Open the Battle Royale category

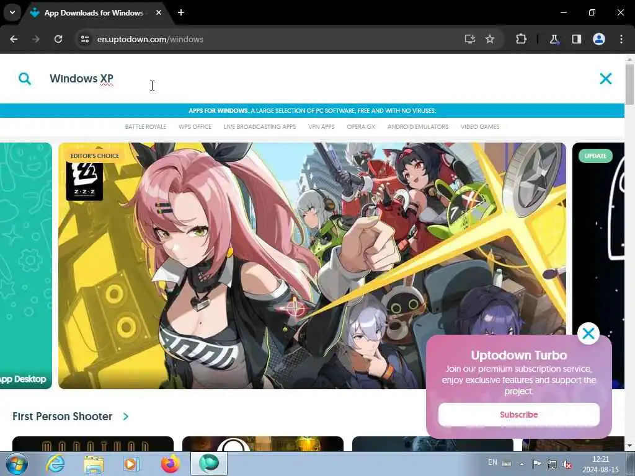click(145, 126)
